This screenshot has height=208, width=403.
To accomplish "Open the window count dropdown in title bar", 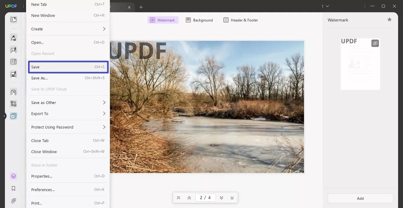I will (x=325, y=6).
